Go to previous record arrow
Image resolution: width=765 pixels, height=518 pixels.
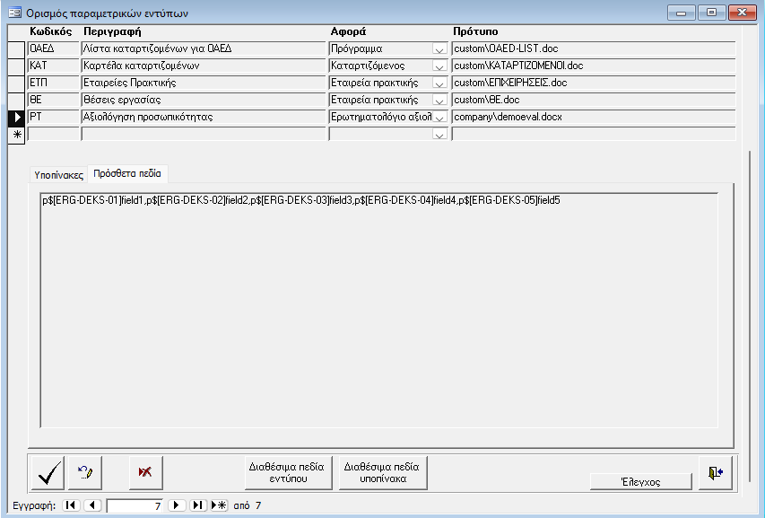[91, 505]
